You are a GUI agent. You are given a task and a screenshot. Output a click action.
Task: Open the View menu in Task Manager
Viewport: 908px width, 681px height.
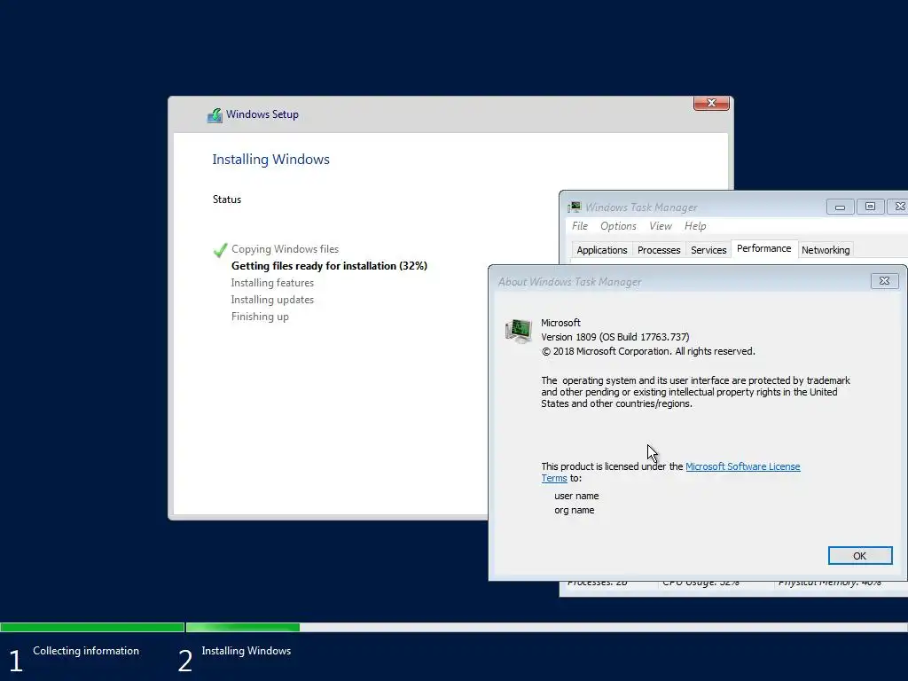[660, 226]
